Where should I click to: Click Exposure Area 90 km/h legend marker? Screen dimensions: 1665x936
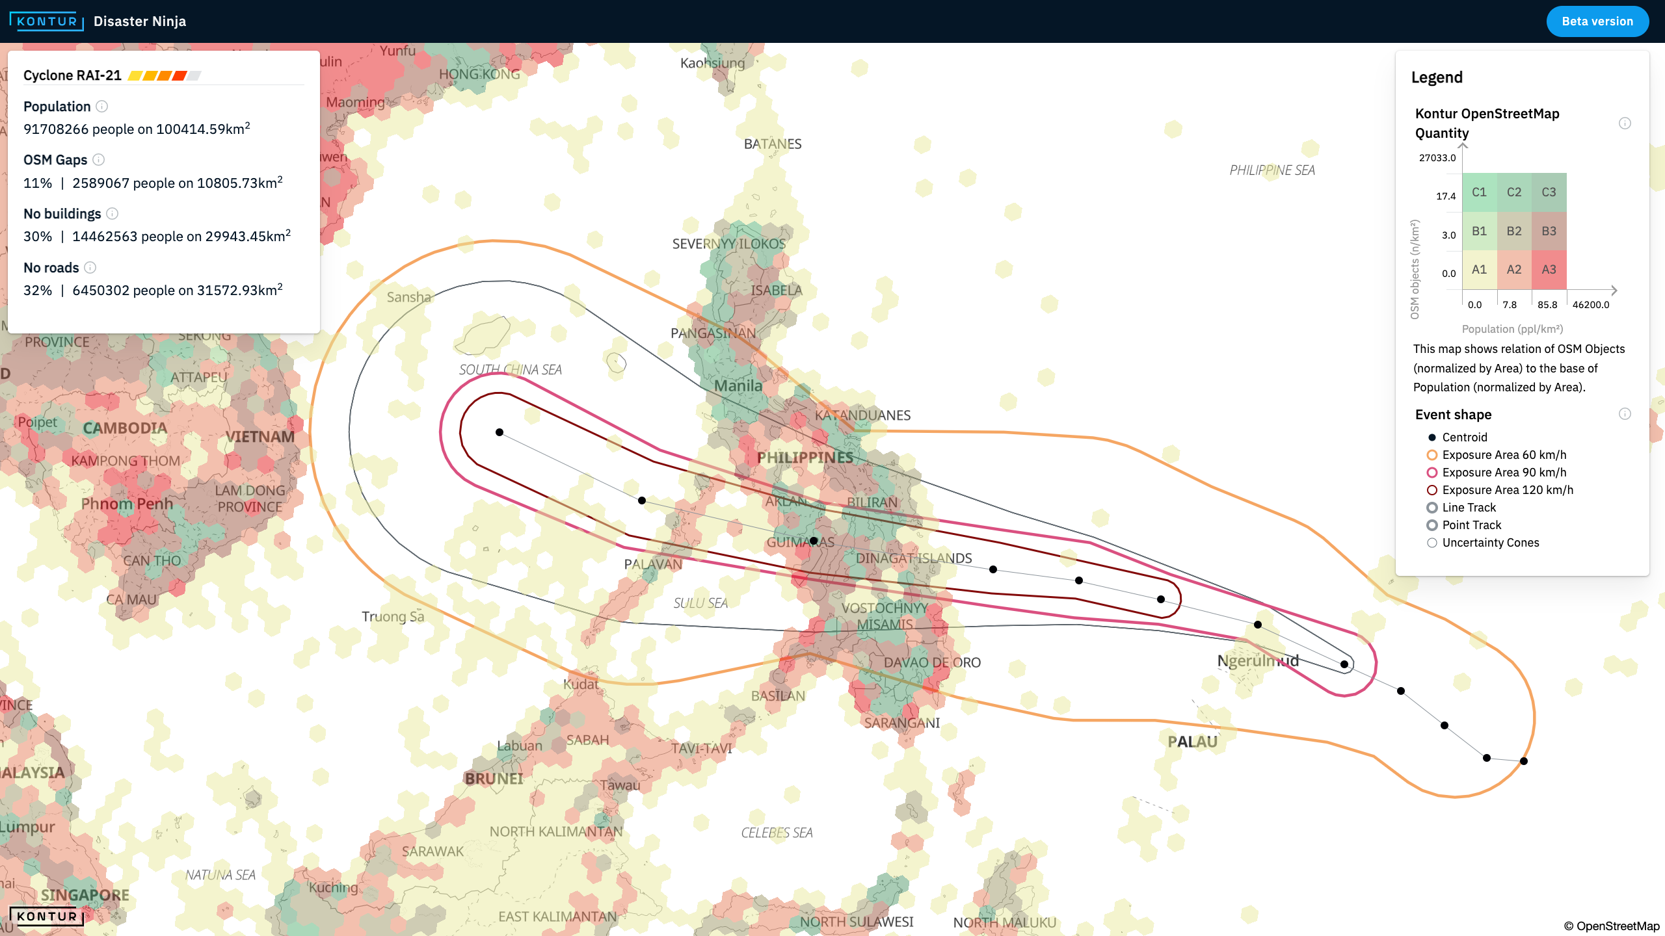pyautogui.click(x=1432, y=473)
